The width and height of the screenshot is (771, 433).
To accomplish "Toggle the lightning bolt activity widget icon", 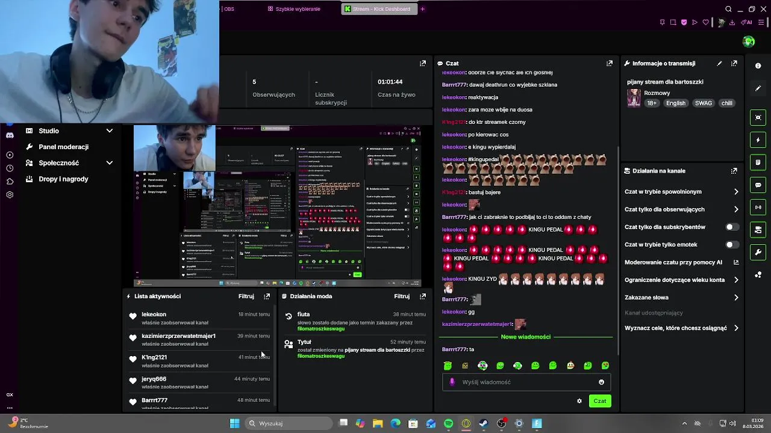I will pos(758,140).
